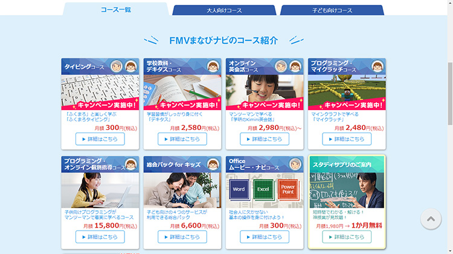Click the 1か月無料 offer text

(x=367, y=226)
